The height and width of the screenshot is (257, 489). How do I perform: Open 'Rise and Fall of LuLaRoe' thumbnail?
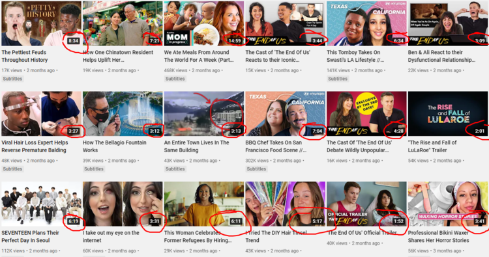(448, 114)
